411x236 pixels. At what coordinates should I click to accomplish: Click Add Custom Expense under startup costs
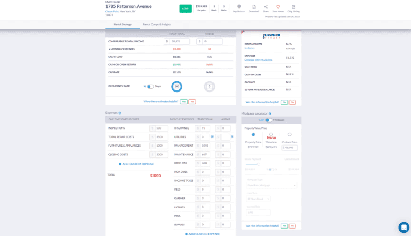pos(136,164)
